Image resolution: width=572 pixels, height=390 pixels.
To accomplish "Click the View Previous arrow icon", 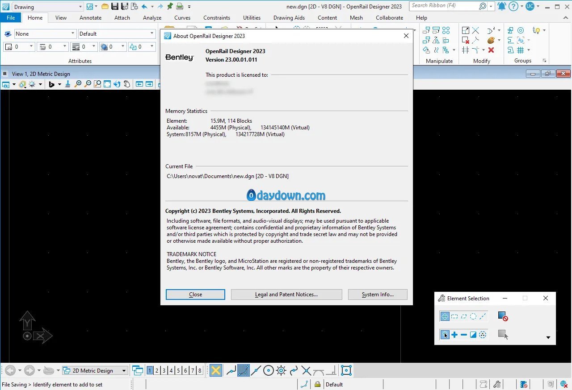I will [139, 83].
